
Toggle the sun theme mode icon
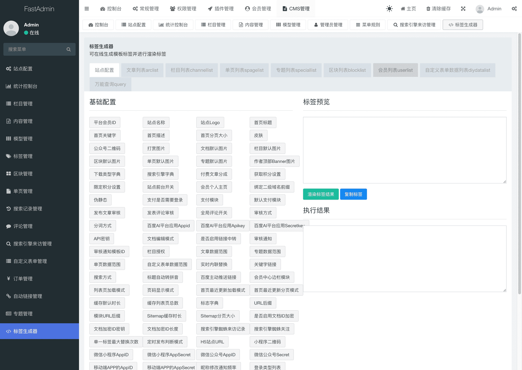[x=389, y=9]
